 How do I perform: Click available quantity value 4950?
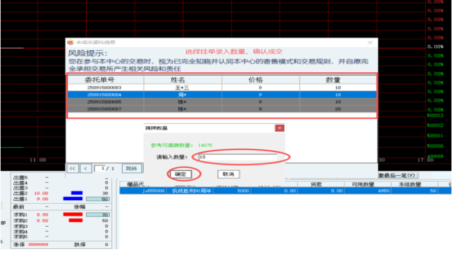click(383, 191)
